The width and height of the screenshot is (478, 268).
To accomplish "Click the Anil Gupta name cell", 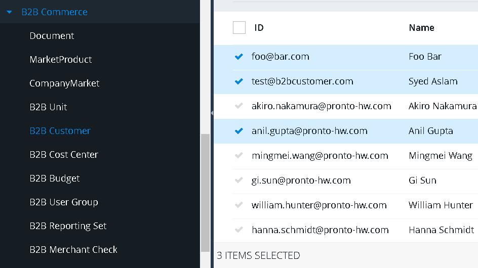I will tap(431, 131).
